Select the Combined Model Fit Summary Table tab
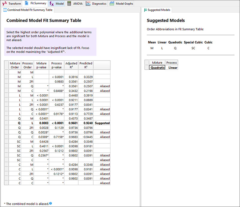The image size is (240, 207). point(28,10)
